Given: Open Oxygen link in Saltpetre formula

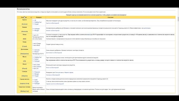Looking at the screenshot, I should (37, 76).
